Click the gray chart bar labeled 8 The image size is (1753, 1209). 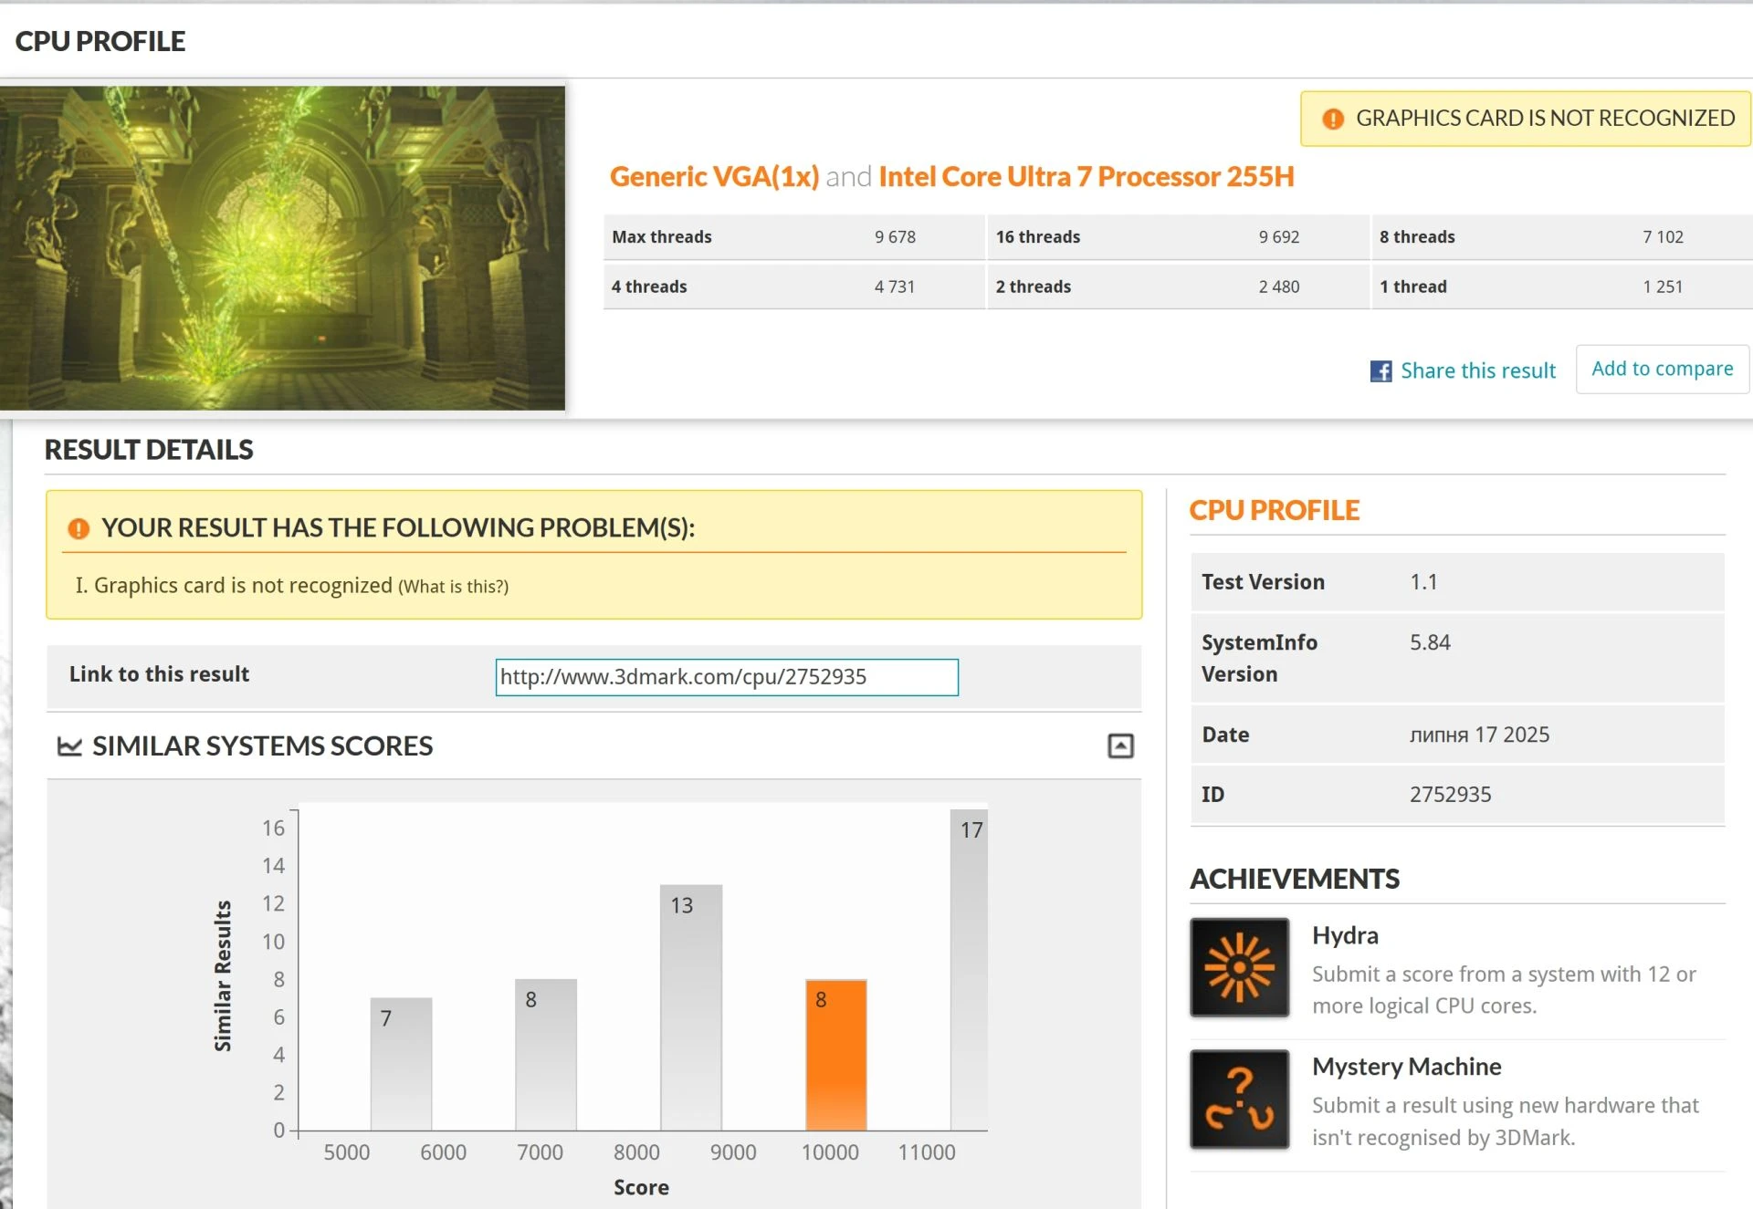click(x=546, y=1055)
